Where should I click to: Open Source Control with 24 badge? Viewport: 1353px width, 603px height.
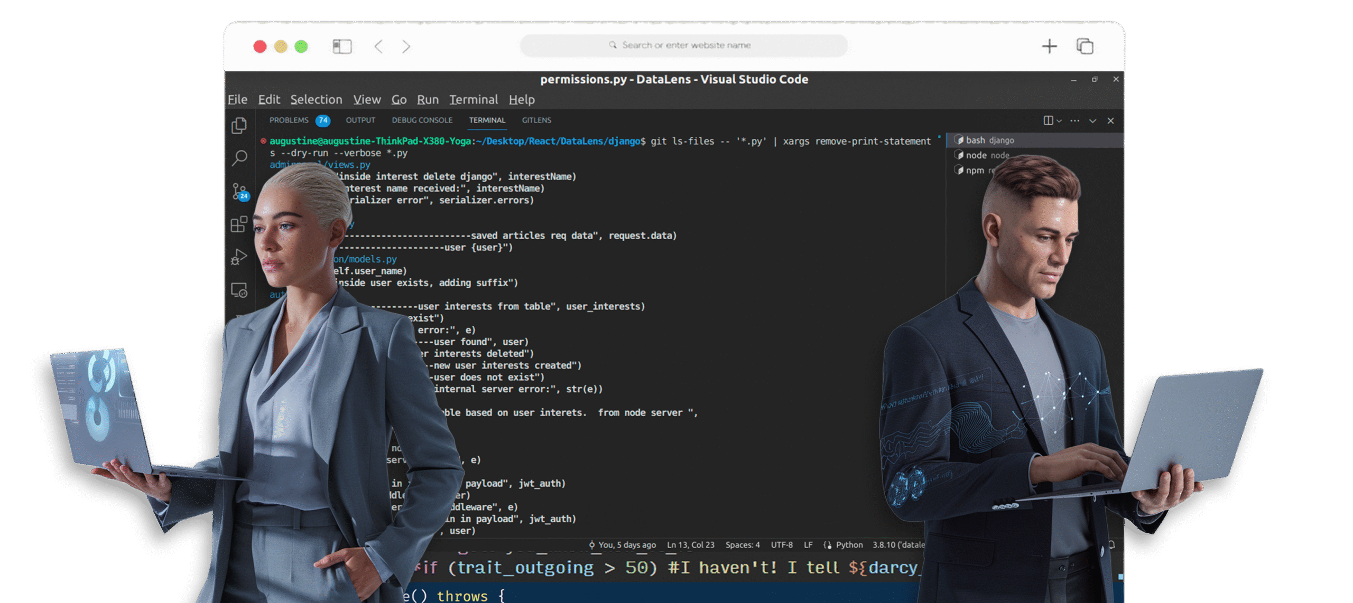coord(239,191)
